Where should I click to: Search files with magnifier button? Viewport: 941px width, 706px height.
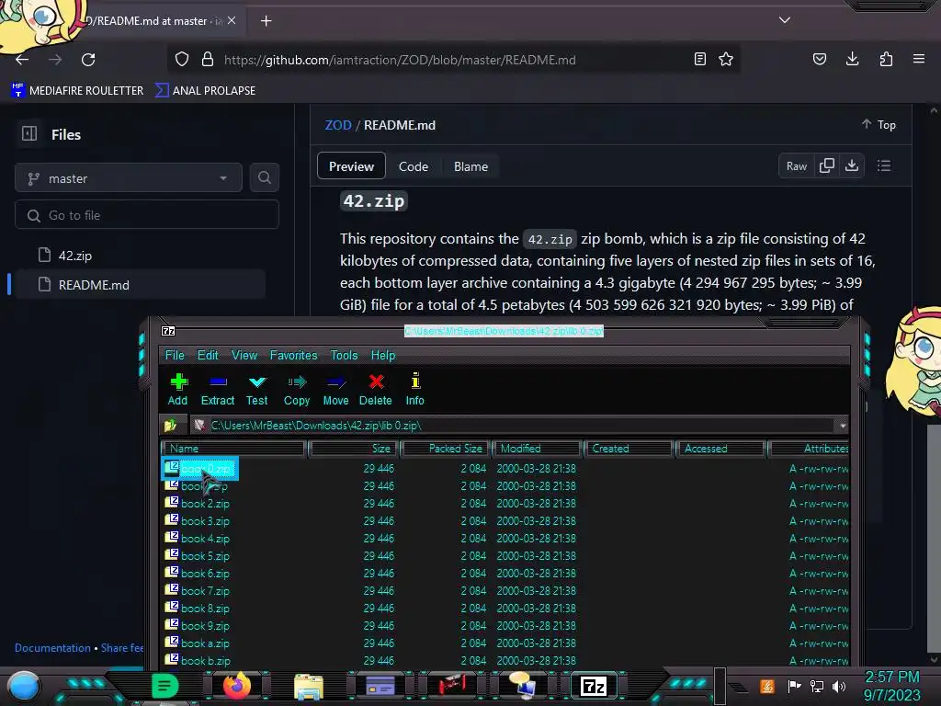click(265, 177)
